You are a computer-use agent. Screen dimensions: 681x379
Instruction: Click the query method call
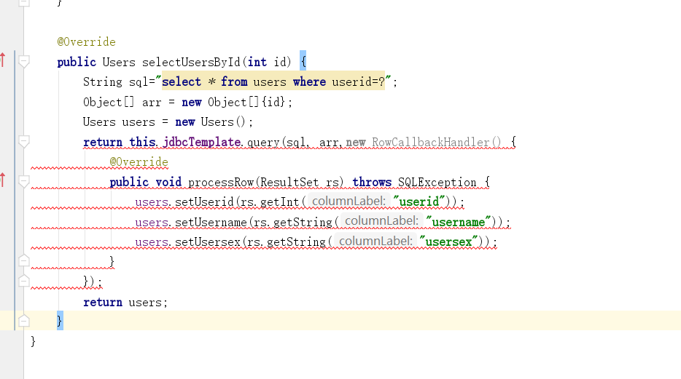click(264, 142)
